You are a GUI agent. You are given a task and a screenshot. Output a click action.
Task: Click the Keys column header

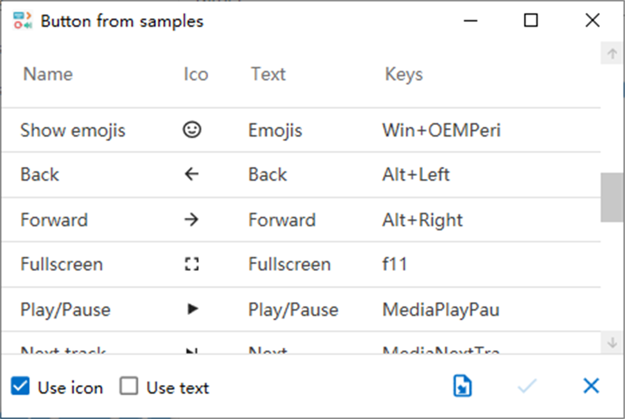pos(404,74)
